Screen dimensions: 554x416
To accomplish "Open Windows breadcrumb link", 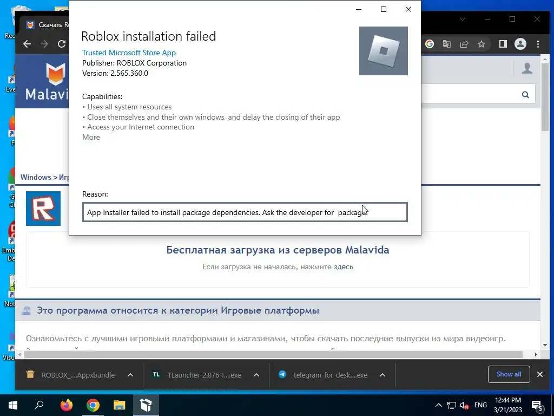I will tap(36, 177).
